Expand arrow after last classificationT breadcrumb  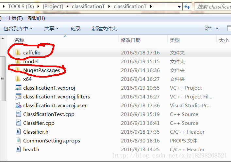[x=151, y=7]
